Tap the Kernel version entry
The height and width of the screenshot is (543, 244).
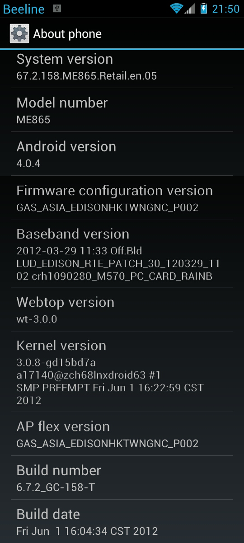[122, 371]
